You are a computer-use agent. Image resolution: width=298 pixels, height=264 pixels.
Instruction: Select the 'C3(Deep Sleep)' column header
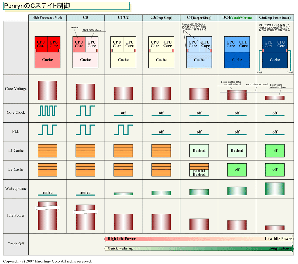point(161,17)
